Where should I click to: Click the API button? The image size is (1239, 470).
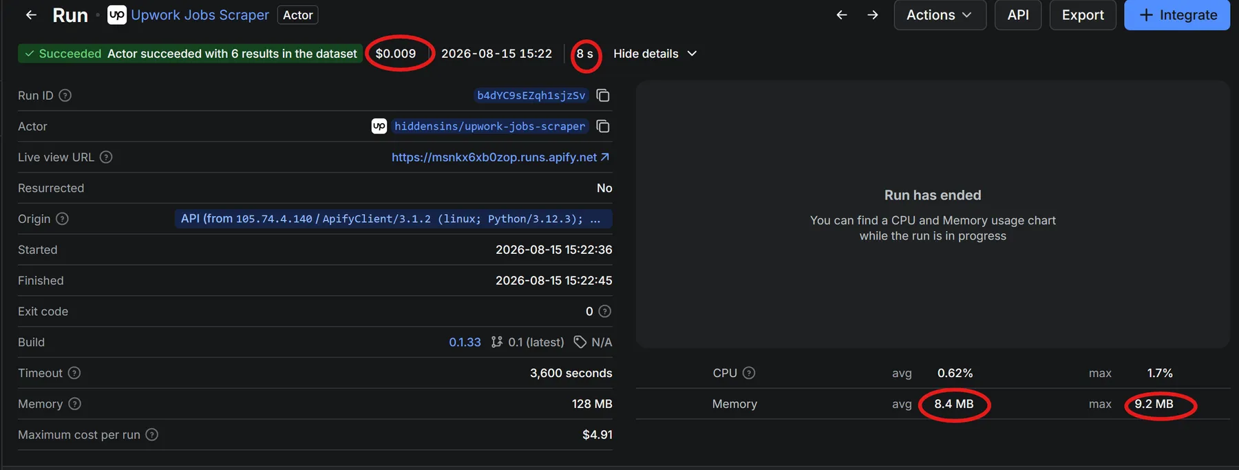tap(1018, 14)
